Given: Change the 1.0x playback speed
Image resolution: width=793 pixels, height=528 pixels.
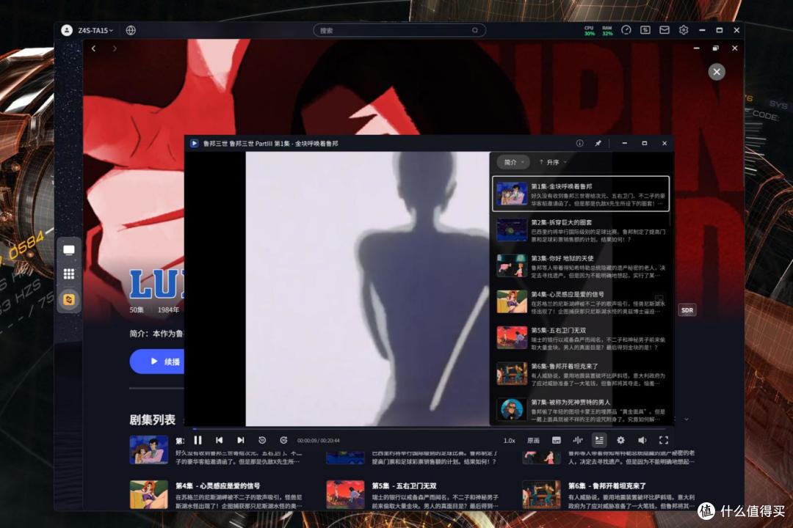Looking at the screenshot, I should tap(510, 441).
